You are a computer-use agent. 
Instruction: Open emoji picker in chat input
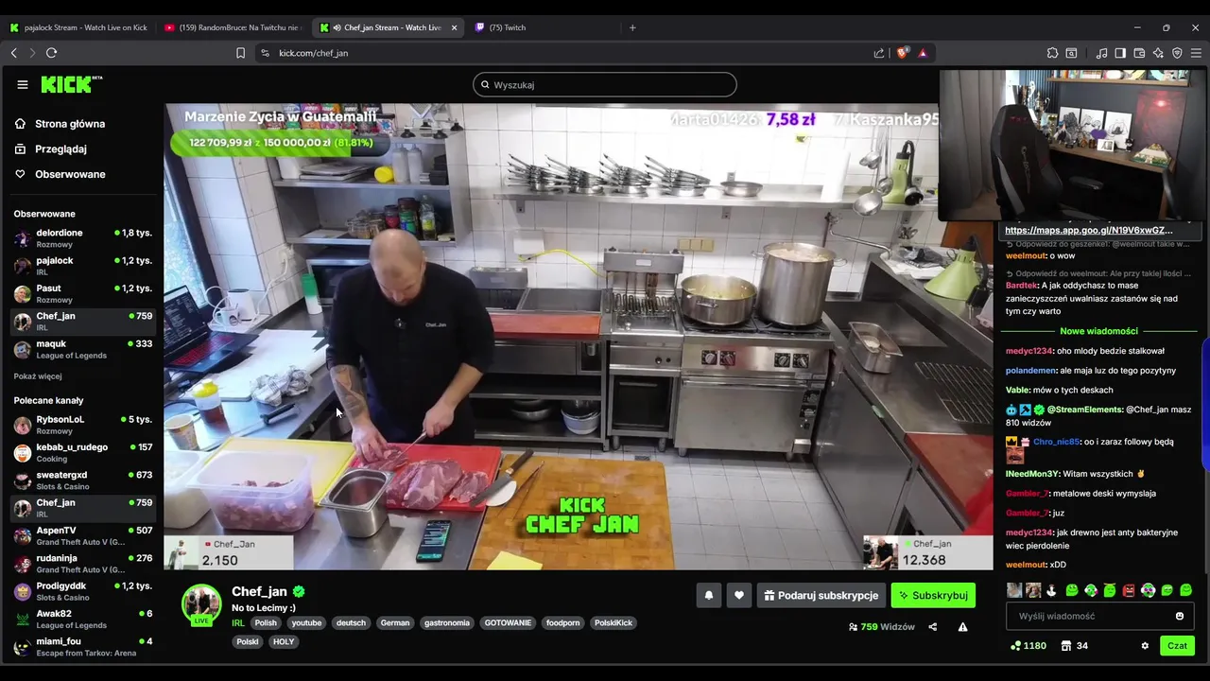point(1179,616)
